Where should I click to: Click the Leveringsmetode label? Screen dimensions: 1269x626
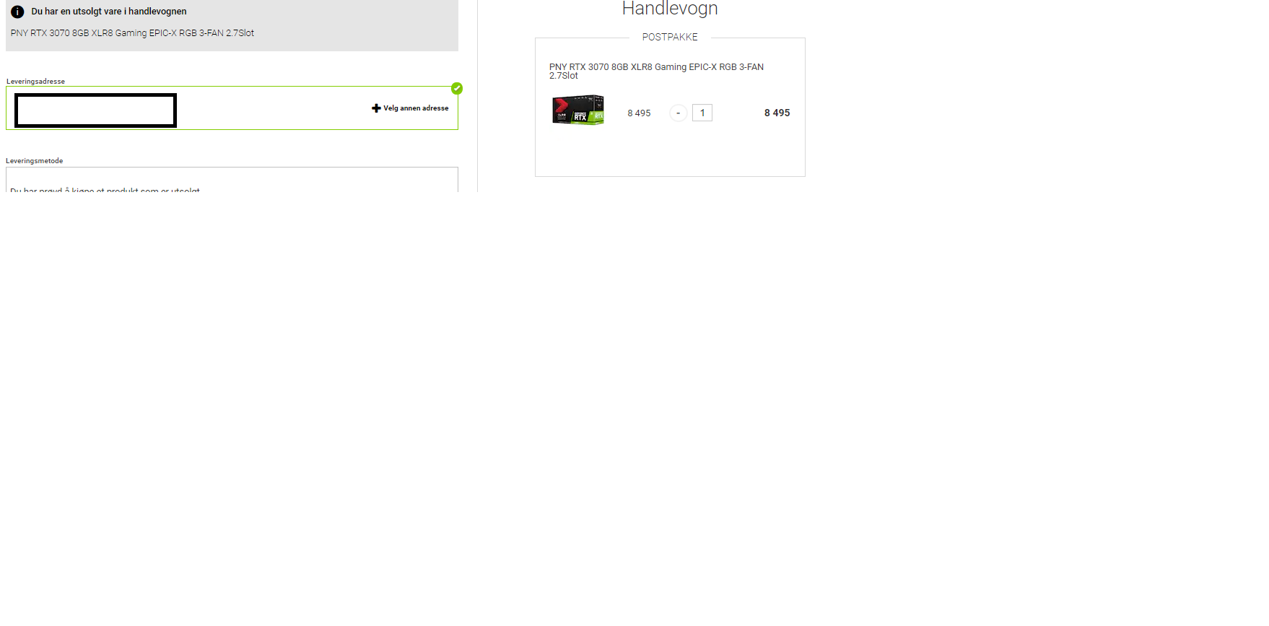point(35,161)
